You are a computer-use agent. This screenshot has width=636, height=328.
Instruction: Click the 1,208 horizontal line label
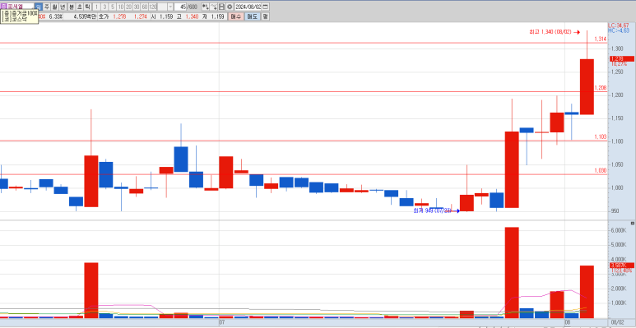click(x=601, y=88)
